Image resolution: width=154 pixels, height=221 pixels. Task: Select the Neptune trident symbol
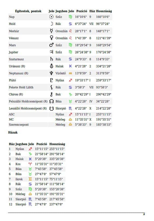pyautogui.click(x=51, y=73)
